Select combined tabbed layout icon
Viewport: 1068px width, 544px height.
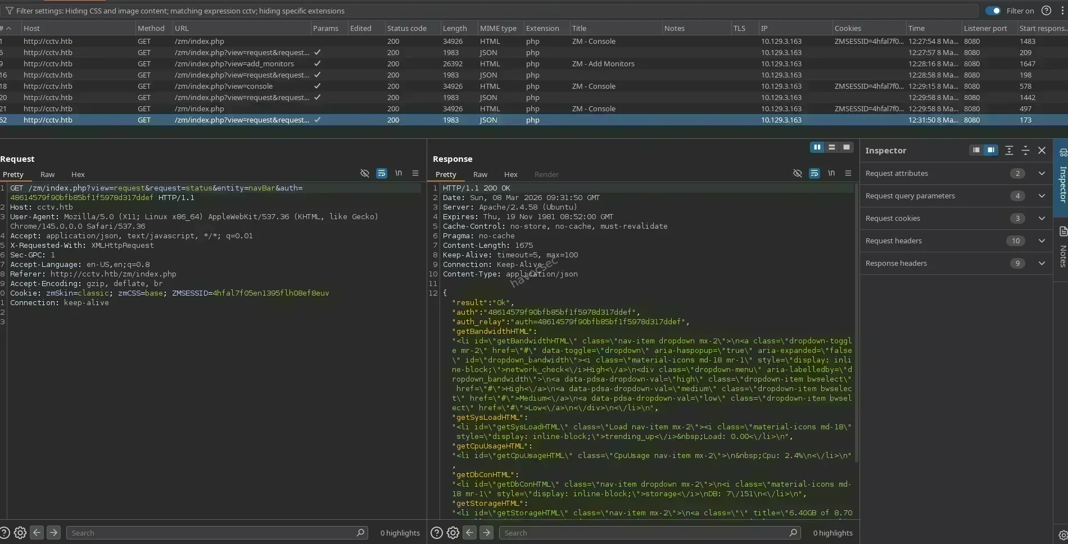(847, 147)
